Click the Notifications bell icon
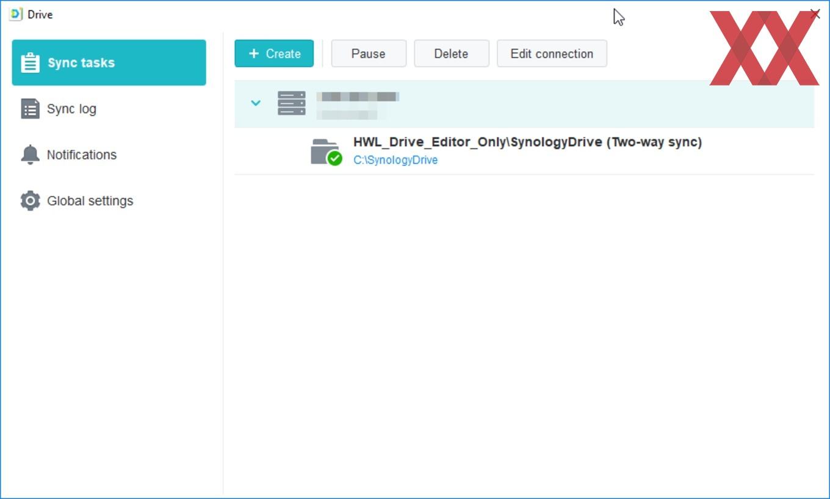Viewport: 830px width, 499px height. 30,155
